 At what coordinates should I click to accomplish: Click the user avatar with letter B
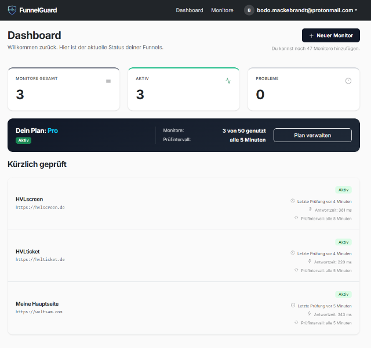(249, 10)
